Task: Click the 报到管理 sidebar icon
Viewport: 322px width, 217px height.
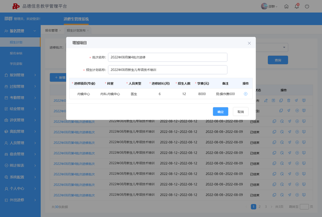Action: (x=6, y=75)
